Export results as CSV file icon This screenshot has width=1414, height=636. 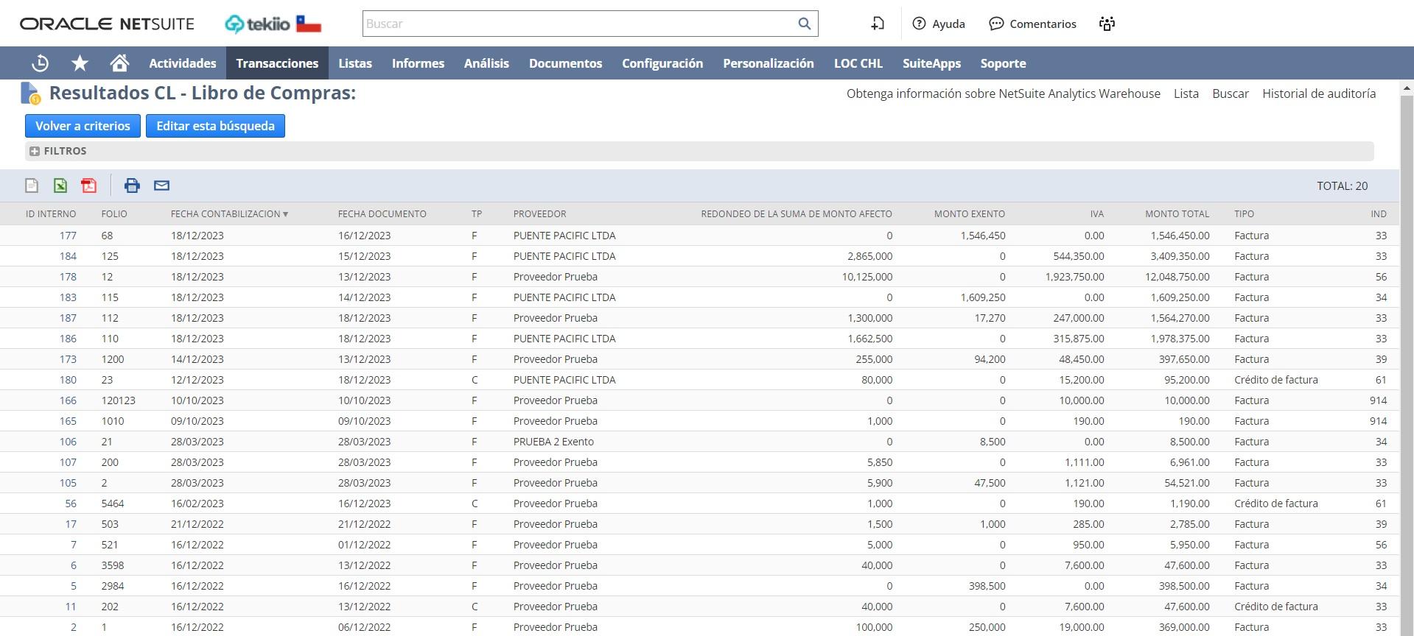coord(32,185)
